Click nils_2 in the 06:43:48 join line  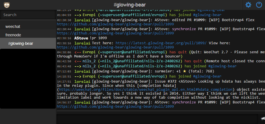point(89,66)
